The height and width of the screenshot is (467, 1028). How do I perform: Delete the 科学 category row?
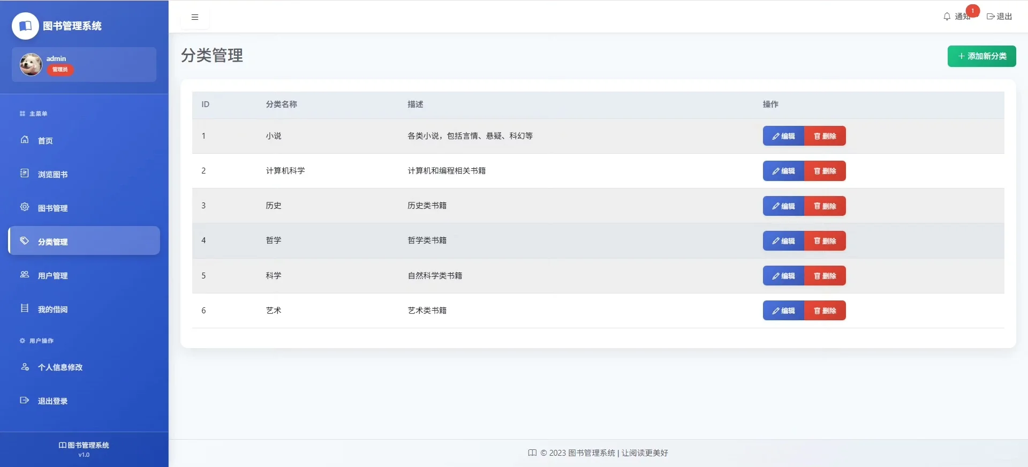825,276
